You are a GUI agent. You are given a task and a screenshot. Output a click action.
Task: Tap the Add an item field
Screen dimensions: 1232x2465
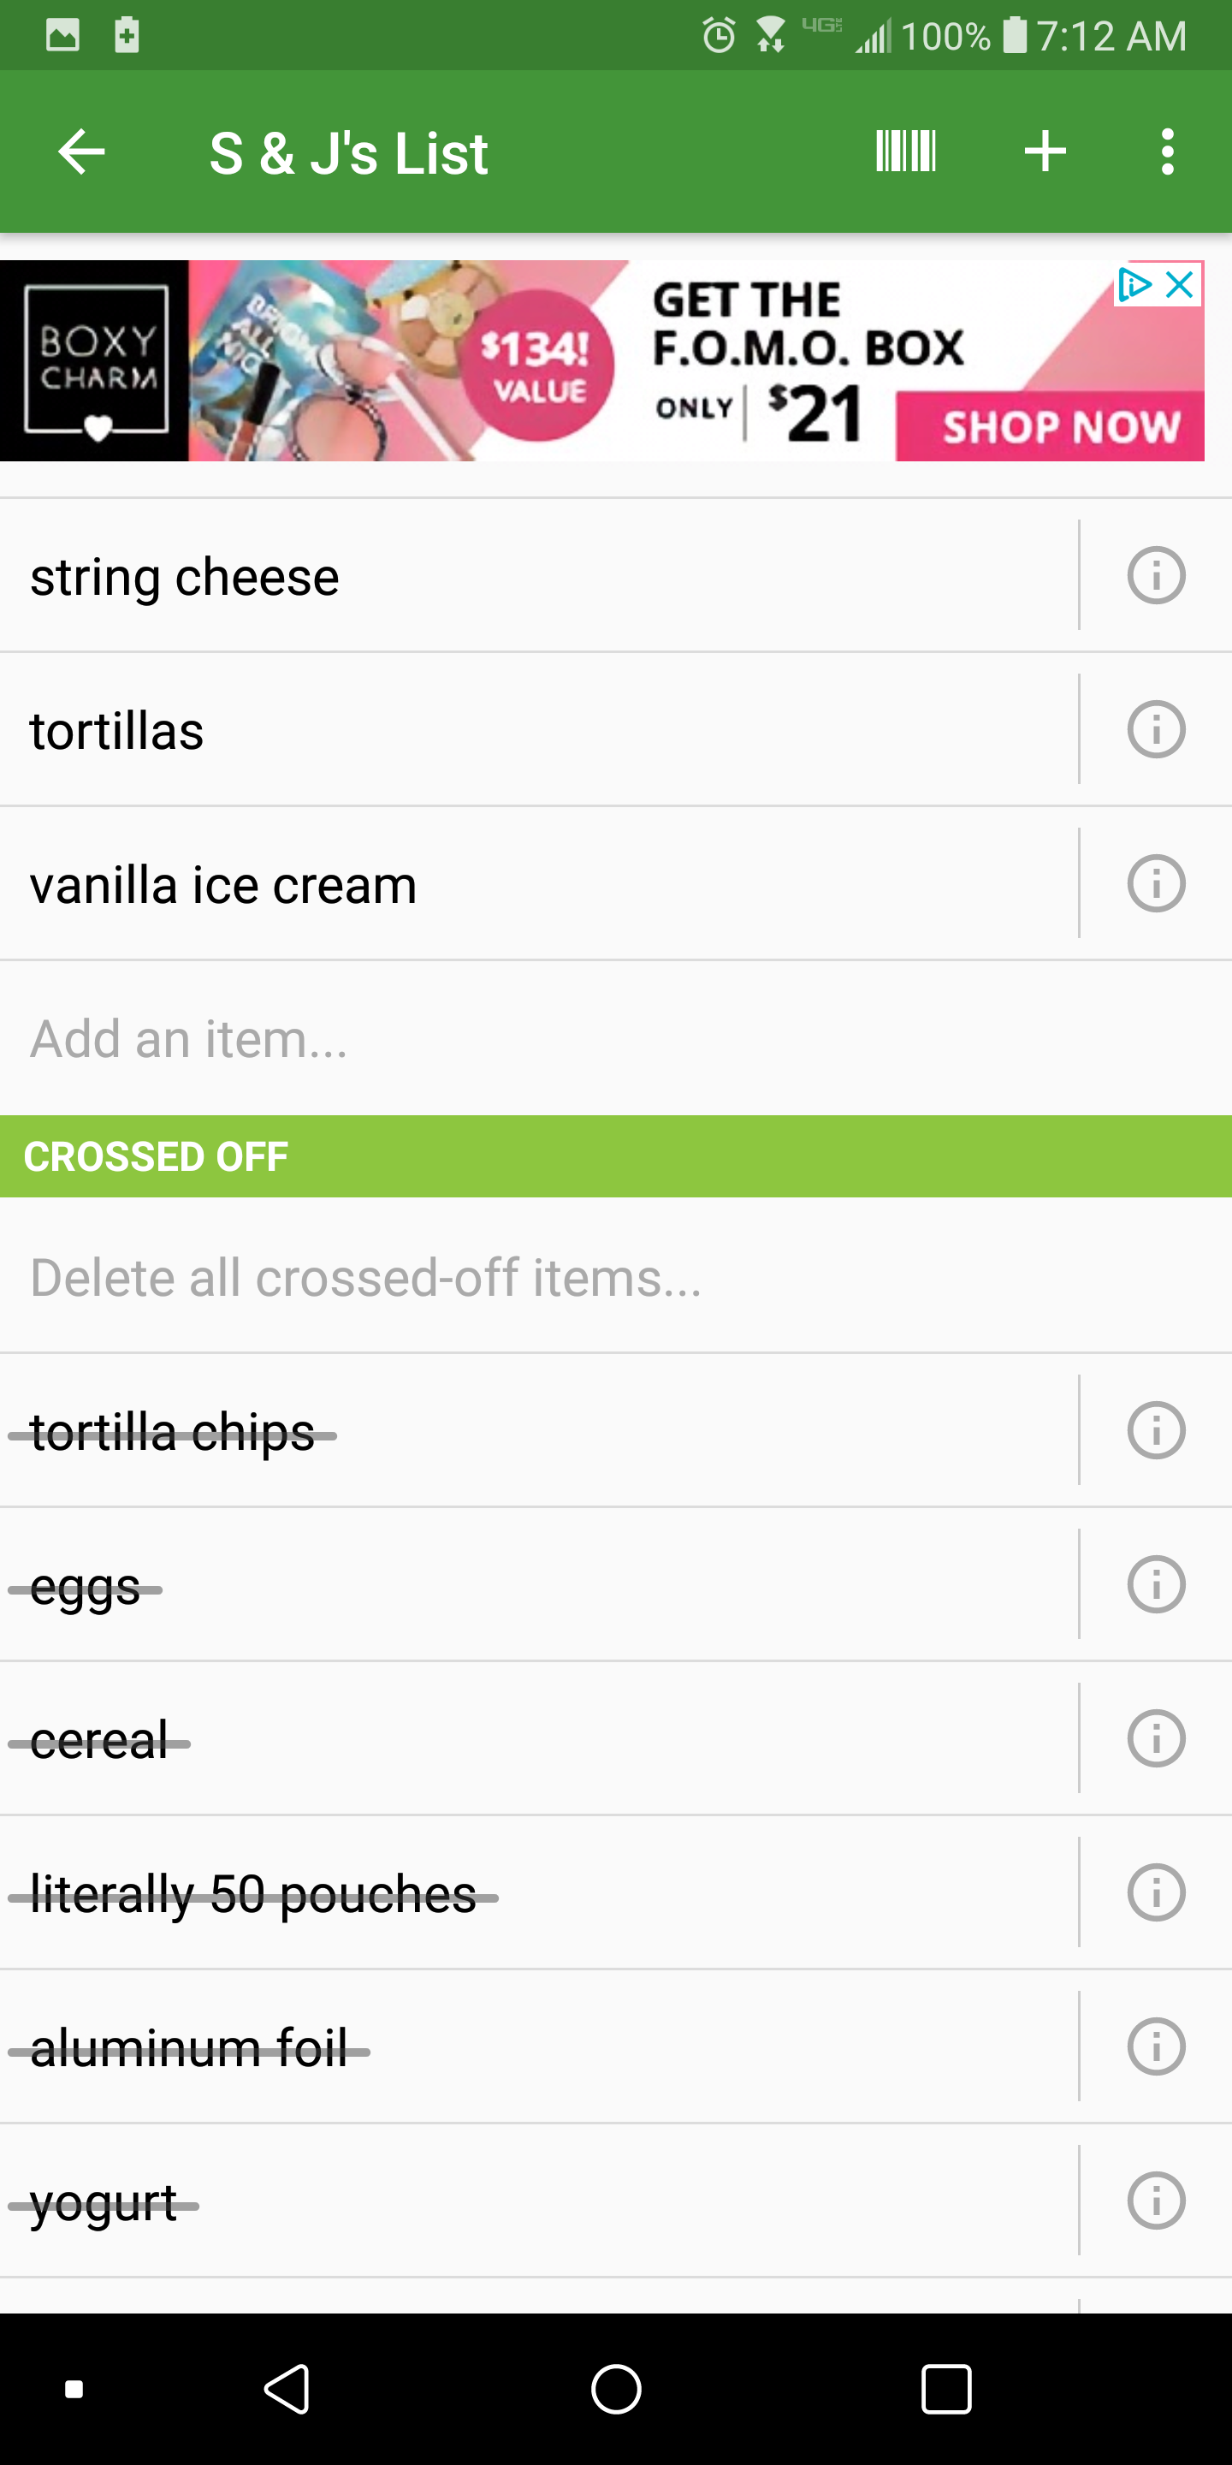coord(478,1039)
